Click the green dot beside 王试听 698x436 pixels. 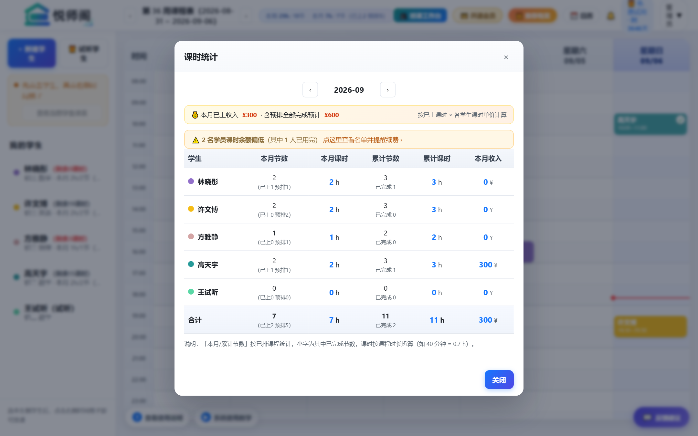coord(191,292)
